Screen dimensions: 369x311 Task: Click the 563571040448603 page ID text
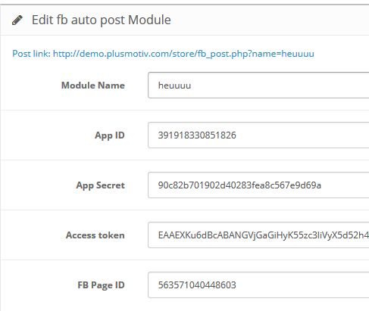[x=197, y=285]
